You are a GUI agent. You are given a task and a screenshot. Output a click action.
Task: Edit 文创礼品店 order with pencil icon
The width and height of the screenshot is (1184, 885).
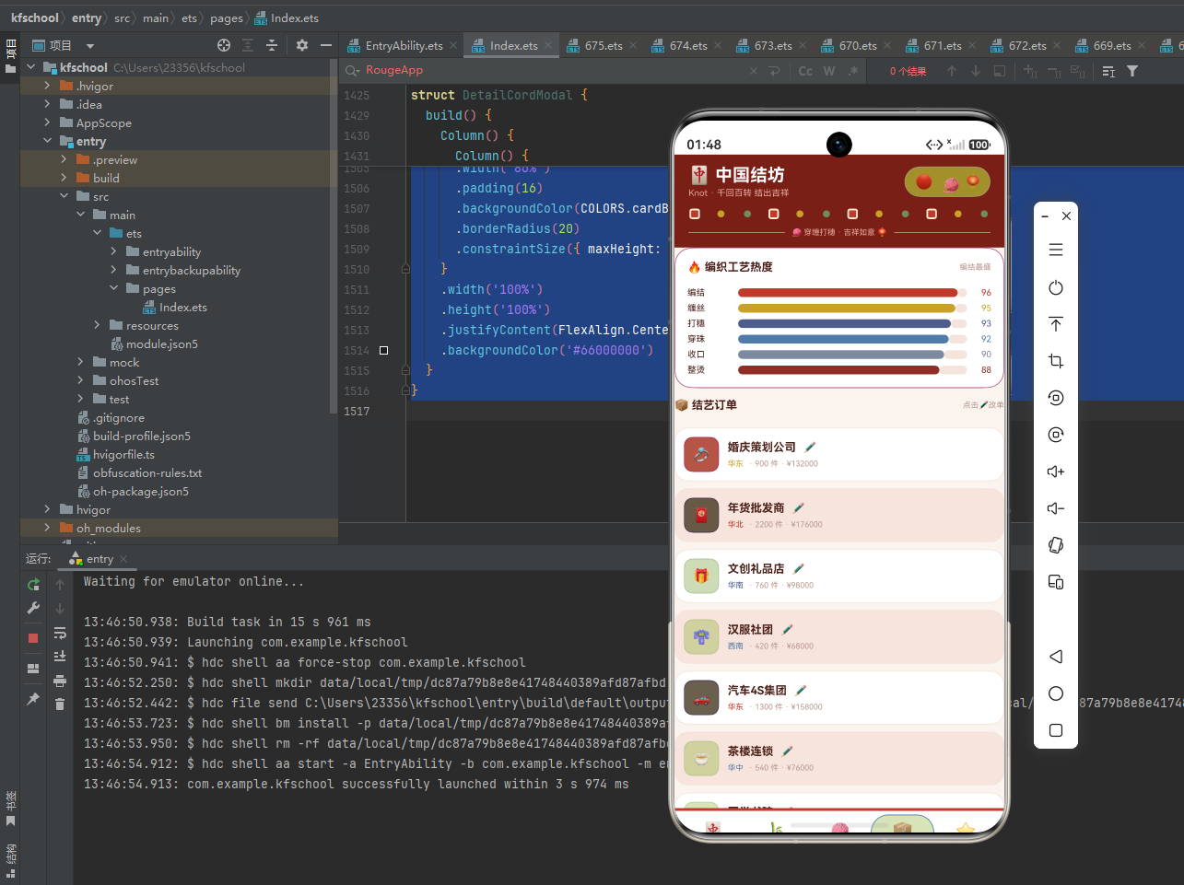point(799,568)
